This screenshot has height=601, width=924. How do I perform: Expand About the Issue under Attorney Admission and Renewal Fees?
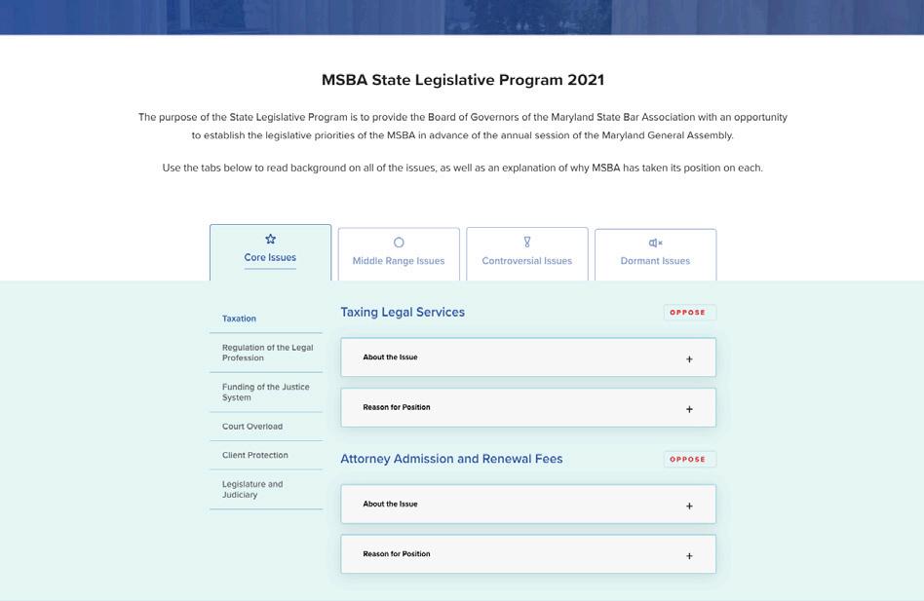pos(528,505)
